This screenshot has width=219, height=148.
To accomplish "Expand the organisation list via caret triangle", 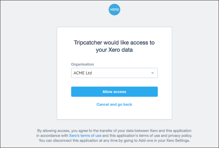I will point(152,73).
